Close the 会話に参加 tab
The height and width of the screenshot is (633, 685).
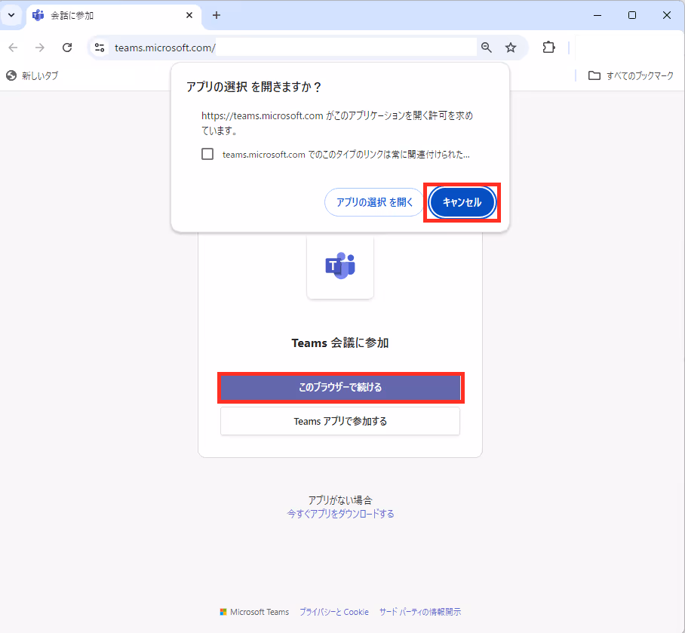point(189,15)
